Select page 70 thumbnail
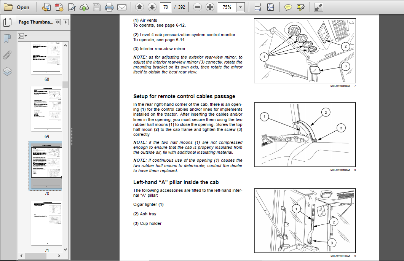The image size is (404, 261). 46,166
